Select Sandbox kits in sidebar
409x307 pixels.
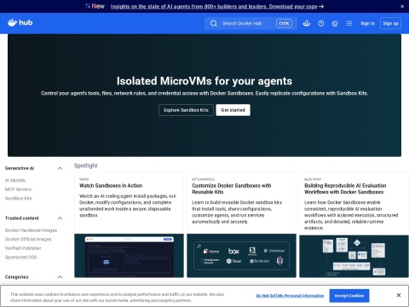pyautogui.click(x=18, y=198)
